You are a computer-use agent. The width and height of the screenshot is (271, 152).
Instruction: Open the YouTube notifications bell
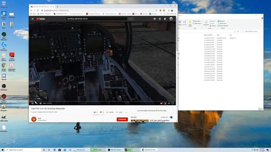165,19
